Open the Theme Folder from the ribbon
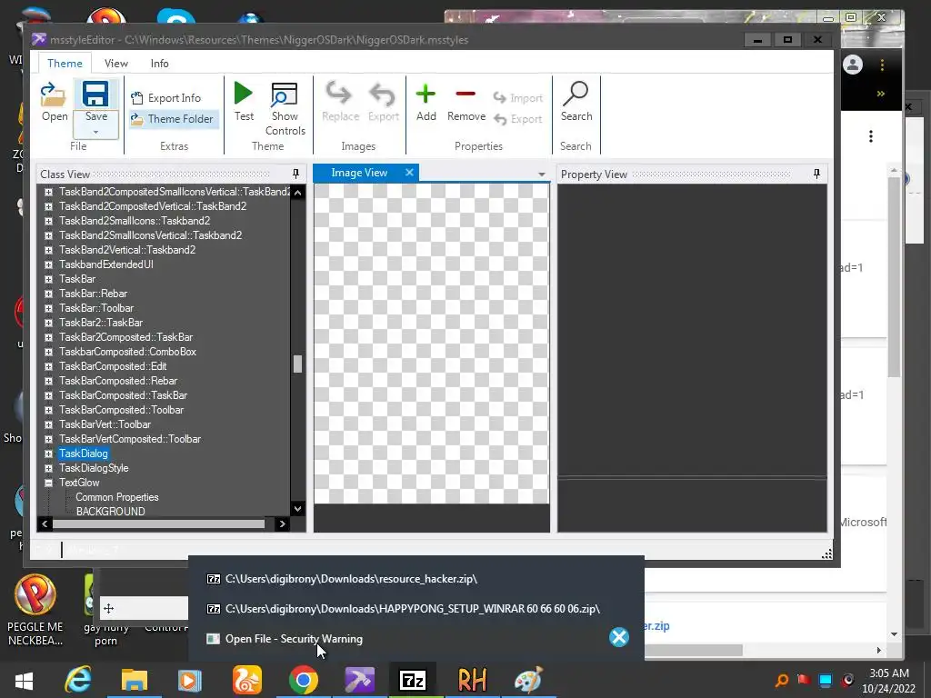931x698 pixels. point(173,119)
